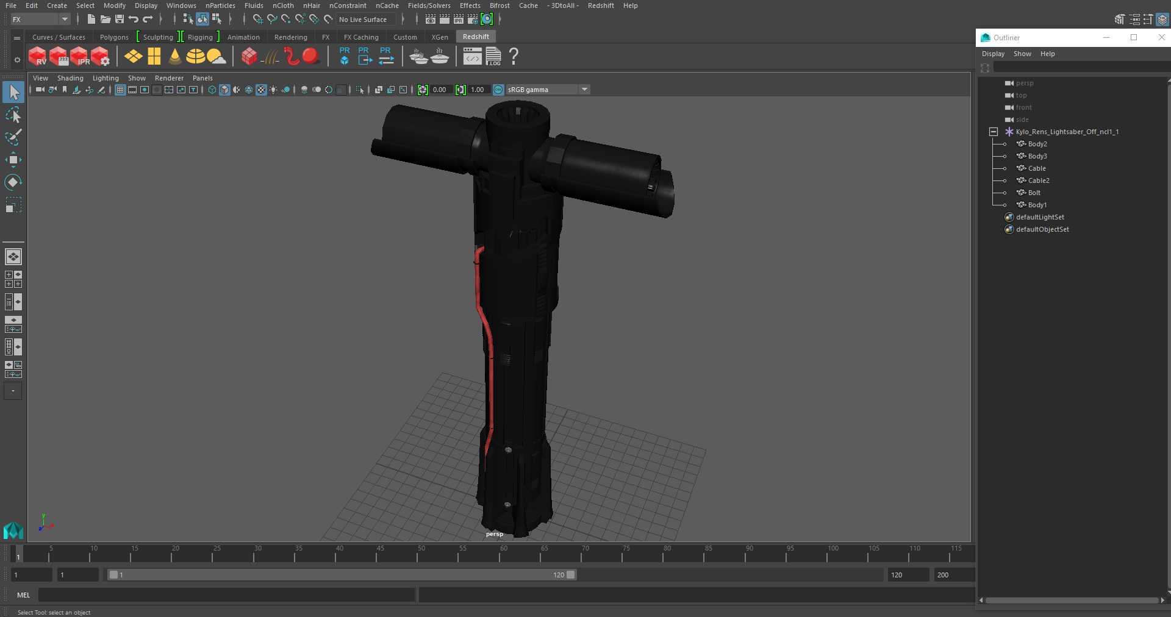Switch to Rendering shelf tab
Viewport: 1171px width, 617px height.
coord(291,37)
